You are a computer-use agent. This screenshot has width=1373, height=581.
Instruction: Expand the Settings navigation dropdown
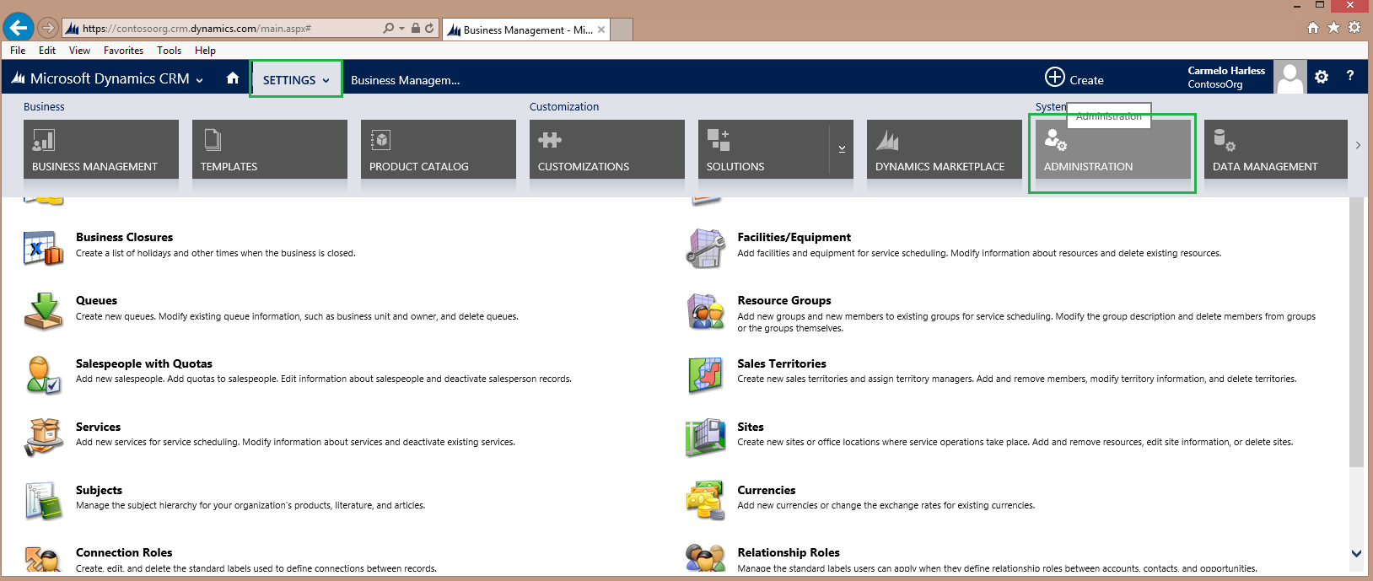click(296, 80)
